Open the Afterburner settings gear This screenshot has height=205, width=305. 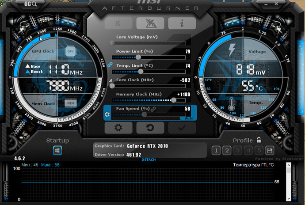(118, 128)
